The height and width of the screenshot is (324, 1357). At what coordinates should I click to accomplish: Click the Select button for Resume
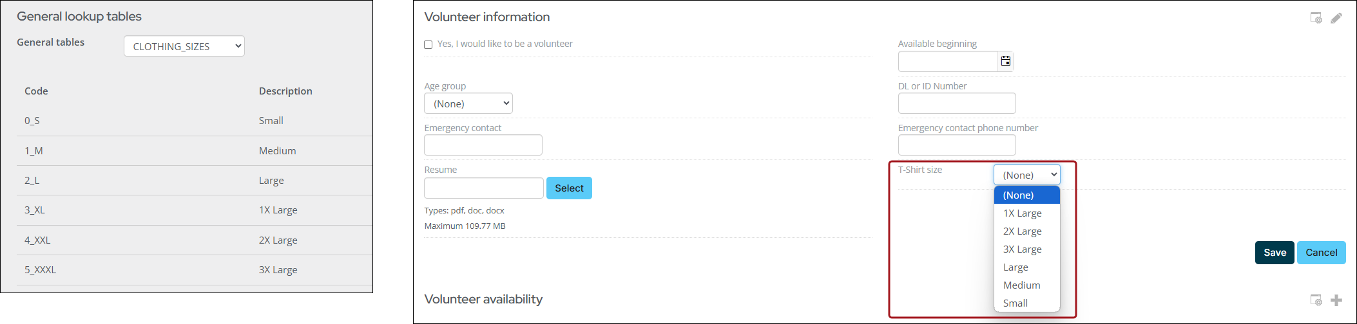(x=569, y=188)
